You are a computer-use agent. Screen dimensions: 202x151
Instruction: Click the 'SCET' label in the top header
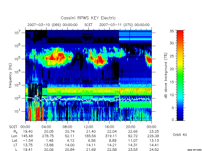(x=88, y=25)
